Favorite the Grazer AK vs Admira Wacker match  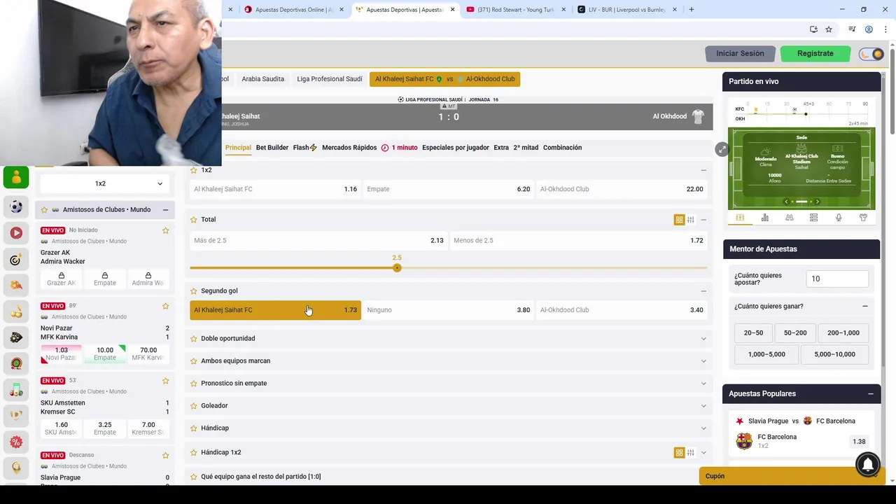tap(166, 230)
